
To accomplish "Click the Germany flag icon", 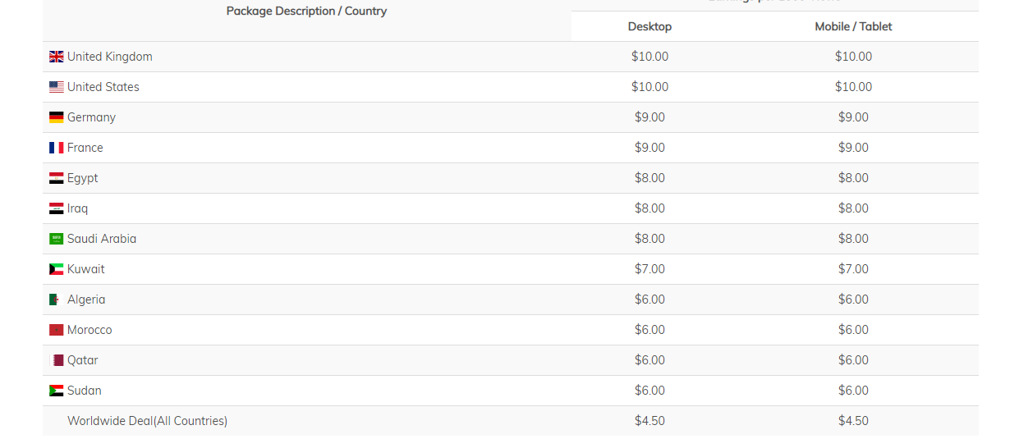I will [56, 117].
